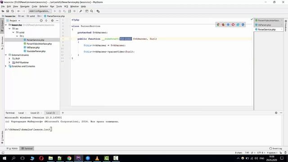This screenshot has width=288, height=162.
Task: Switch to ParserVideoInterface editor tab
Action: (269, 20)
